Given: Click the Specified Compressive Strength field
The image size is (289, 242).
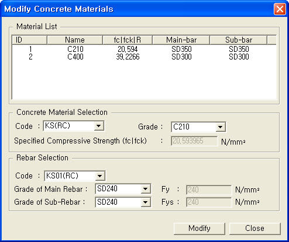Looking at the screenshot, I should pos(194,141).
